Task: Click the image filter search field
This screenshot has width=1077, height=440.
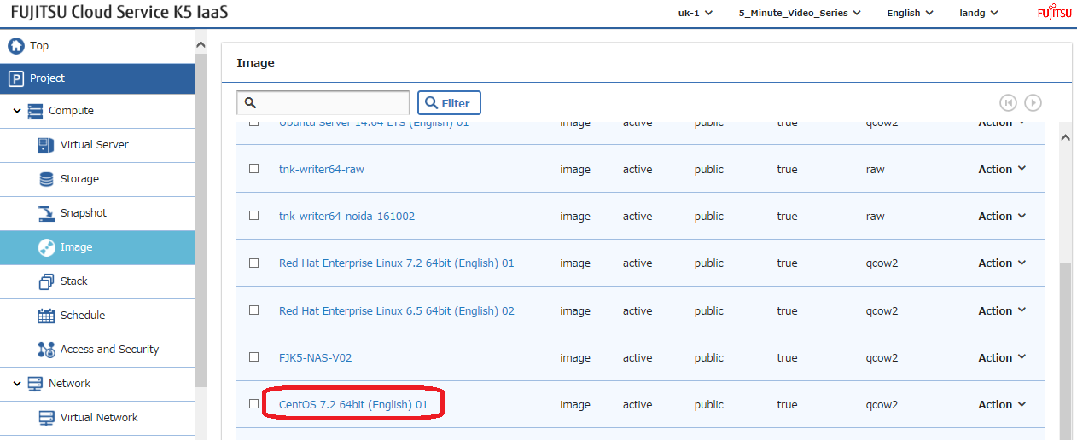Action: 323,103
